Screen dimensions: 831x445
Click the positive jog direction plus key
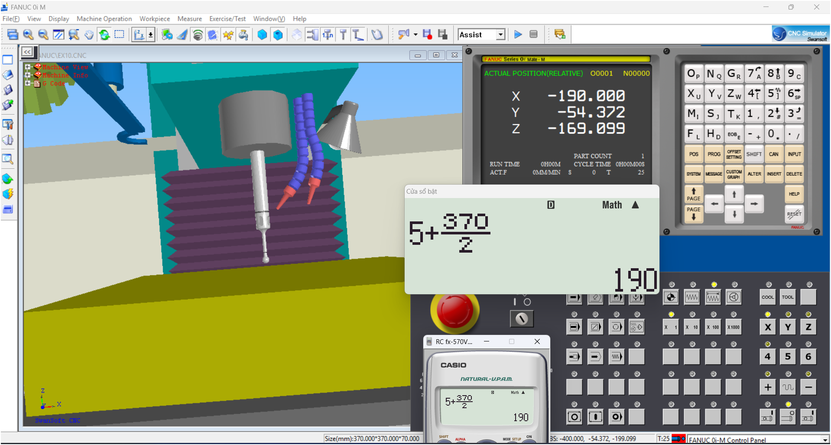(x=768, y=387)
